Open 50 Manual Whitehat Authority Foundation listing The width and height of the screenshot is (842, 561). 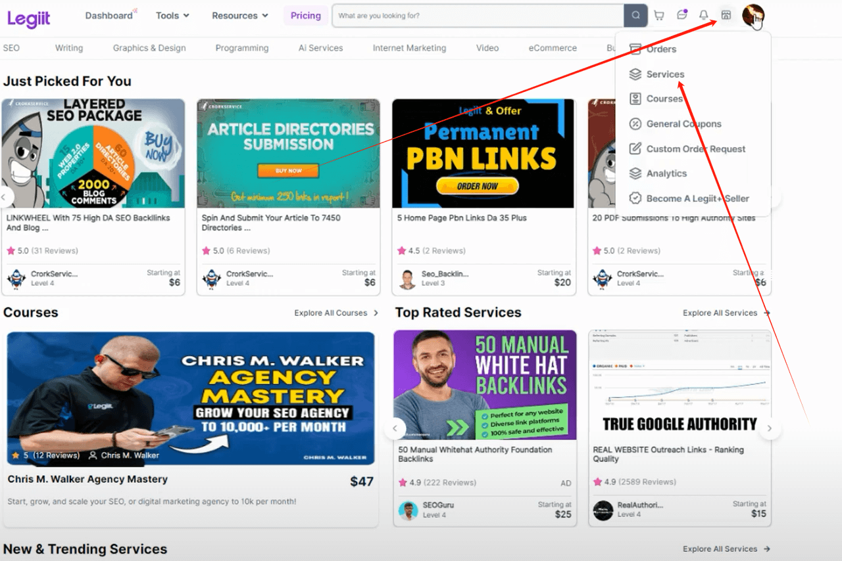click(475, 454)
